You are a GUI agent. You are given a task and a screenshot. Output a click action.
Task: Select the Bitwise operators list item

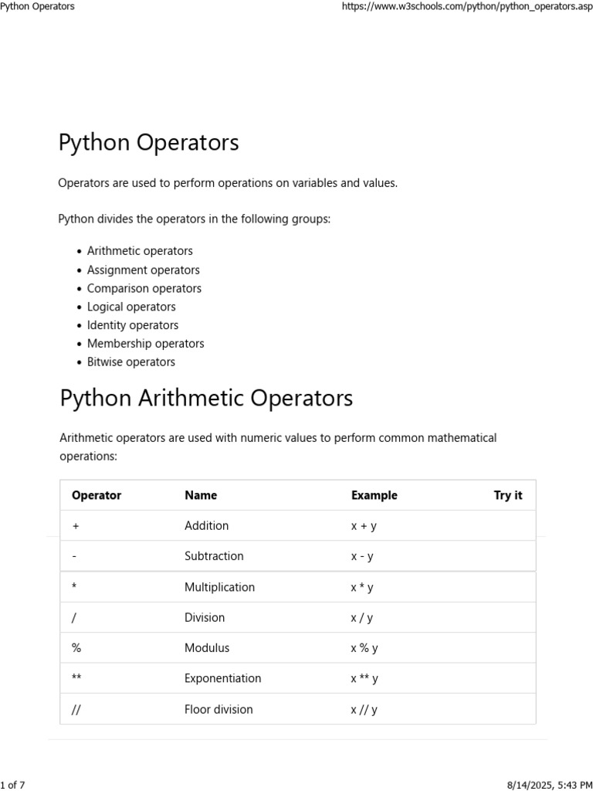coord(130,362)
